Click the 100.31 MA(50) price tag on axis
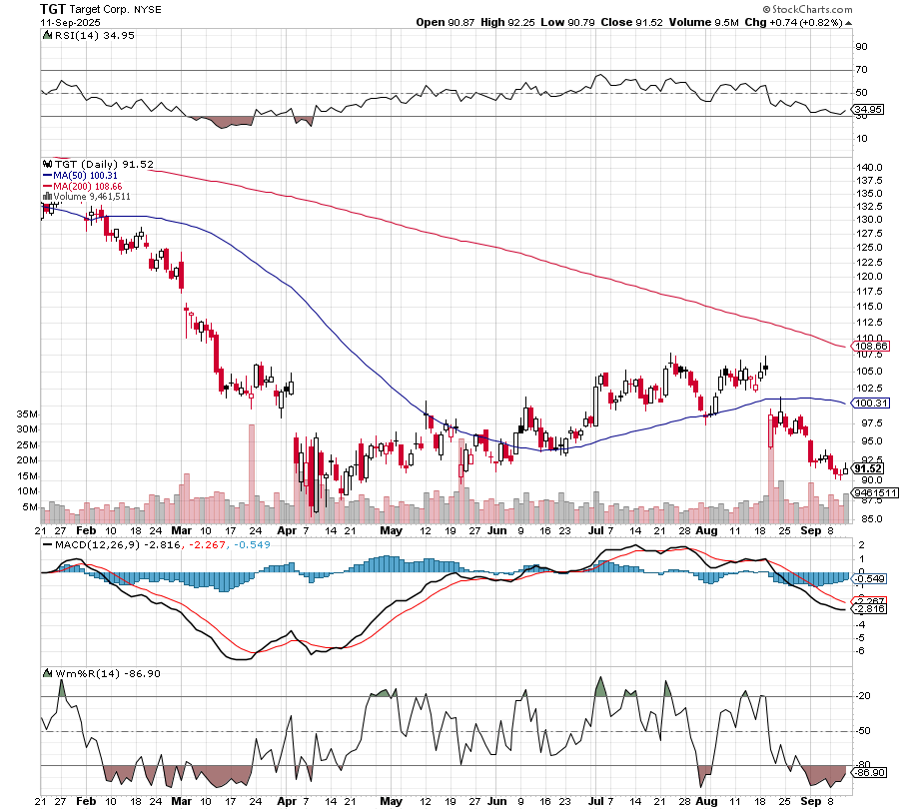 [871, 403]
